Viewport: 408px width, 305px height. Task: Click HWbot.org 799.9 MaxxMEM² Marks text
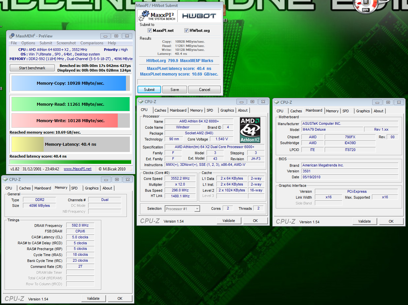tap(180, 61)
